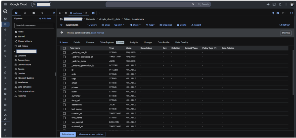Select checkbox for the addresses field
Viewport: 296px width, 138px height.
click(64, 105)
